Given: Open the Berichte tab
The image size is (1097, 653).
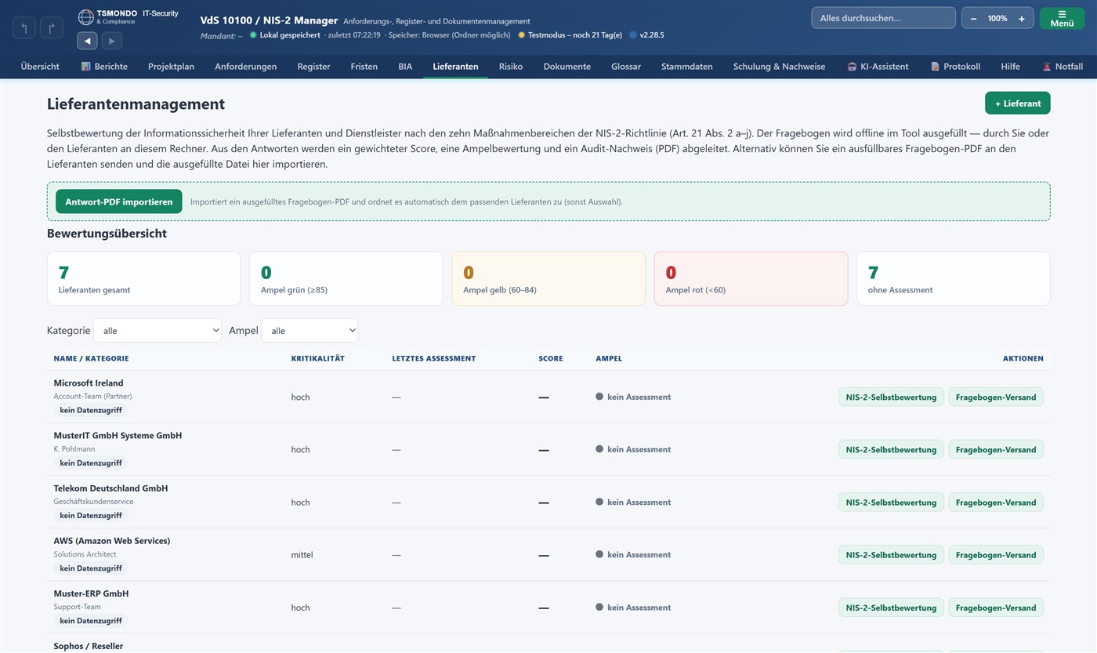Looking at the screenshot, I should pyautogui.click(x=104, y=67).
